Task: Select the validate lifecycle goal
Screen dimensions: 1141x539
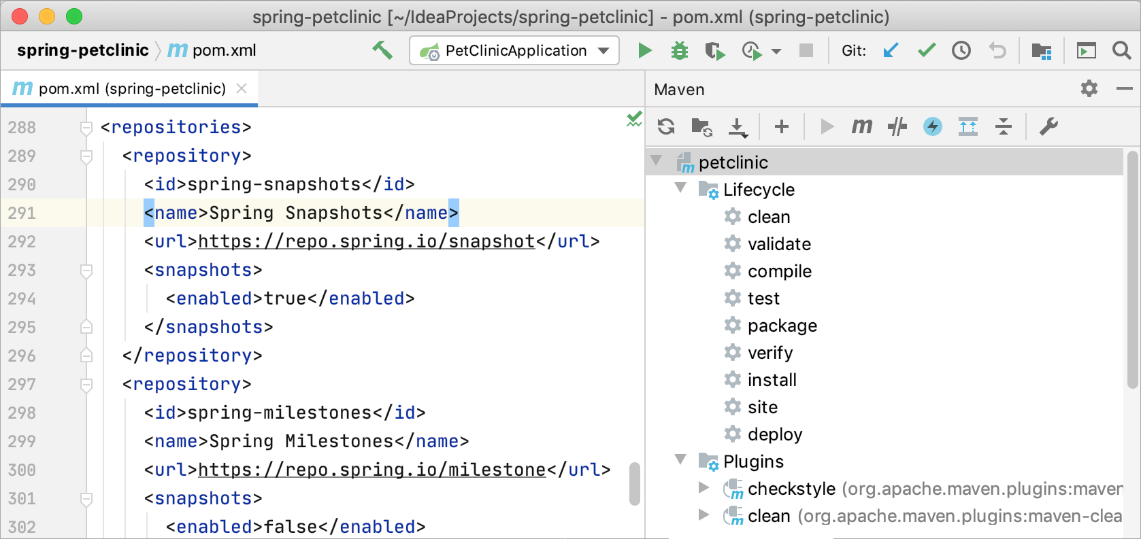Action: (779, 244)
